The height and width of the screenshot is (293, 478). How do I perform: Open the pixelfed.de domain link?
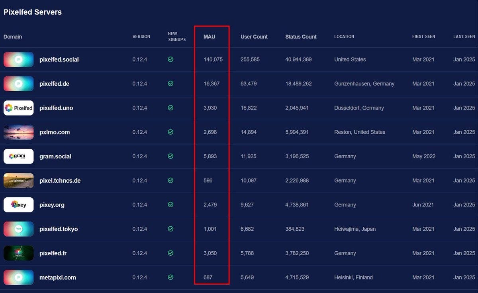(54, 84)
